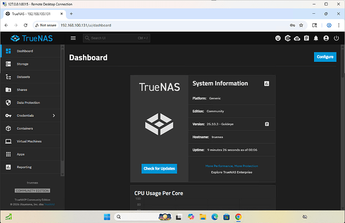Go to Datasets in sidebar
Screen dimensions: 345x223
pos(31,77)
